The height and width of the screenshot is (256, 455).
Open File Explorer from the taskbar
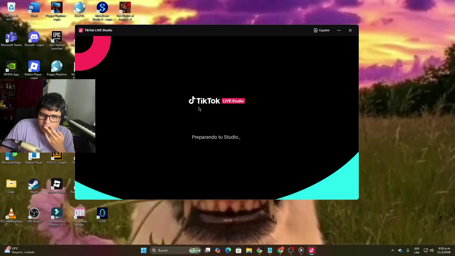[x=249, y=250]
